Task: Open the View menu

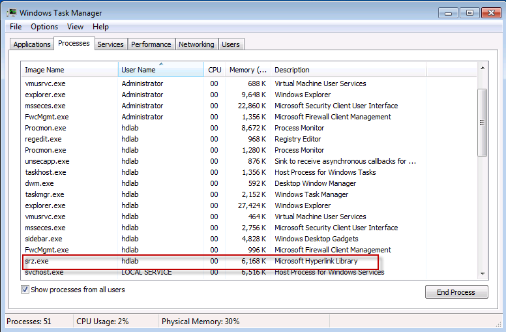Action: click(x=75, y=27)
